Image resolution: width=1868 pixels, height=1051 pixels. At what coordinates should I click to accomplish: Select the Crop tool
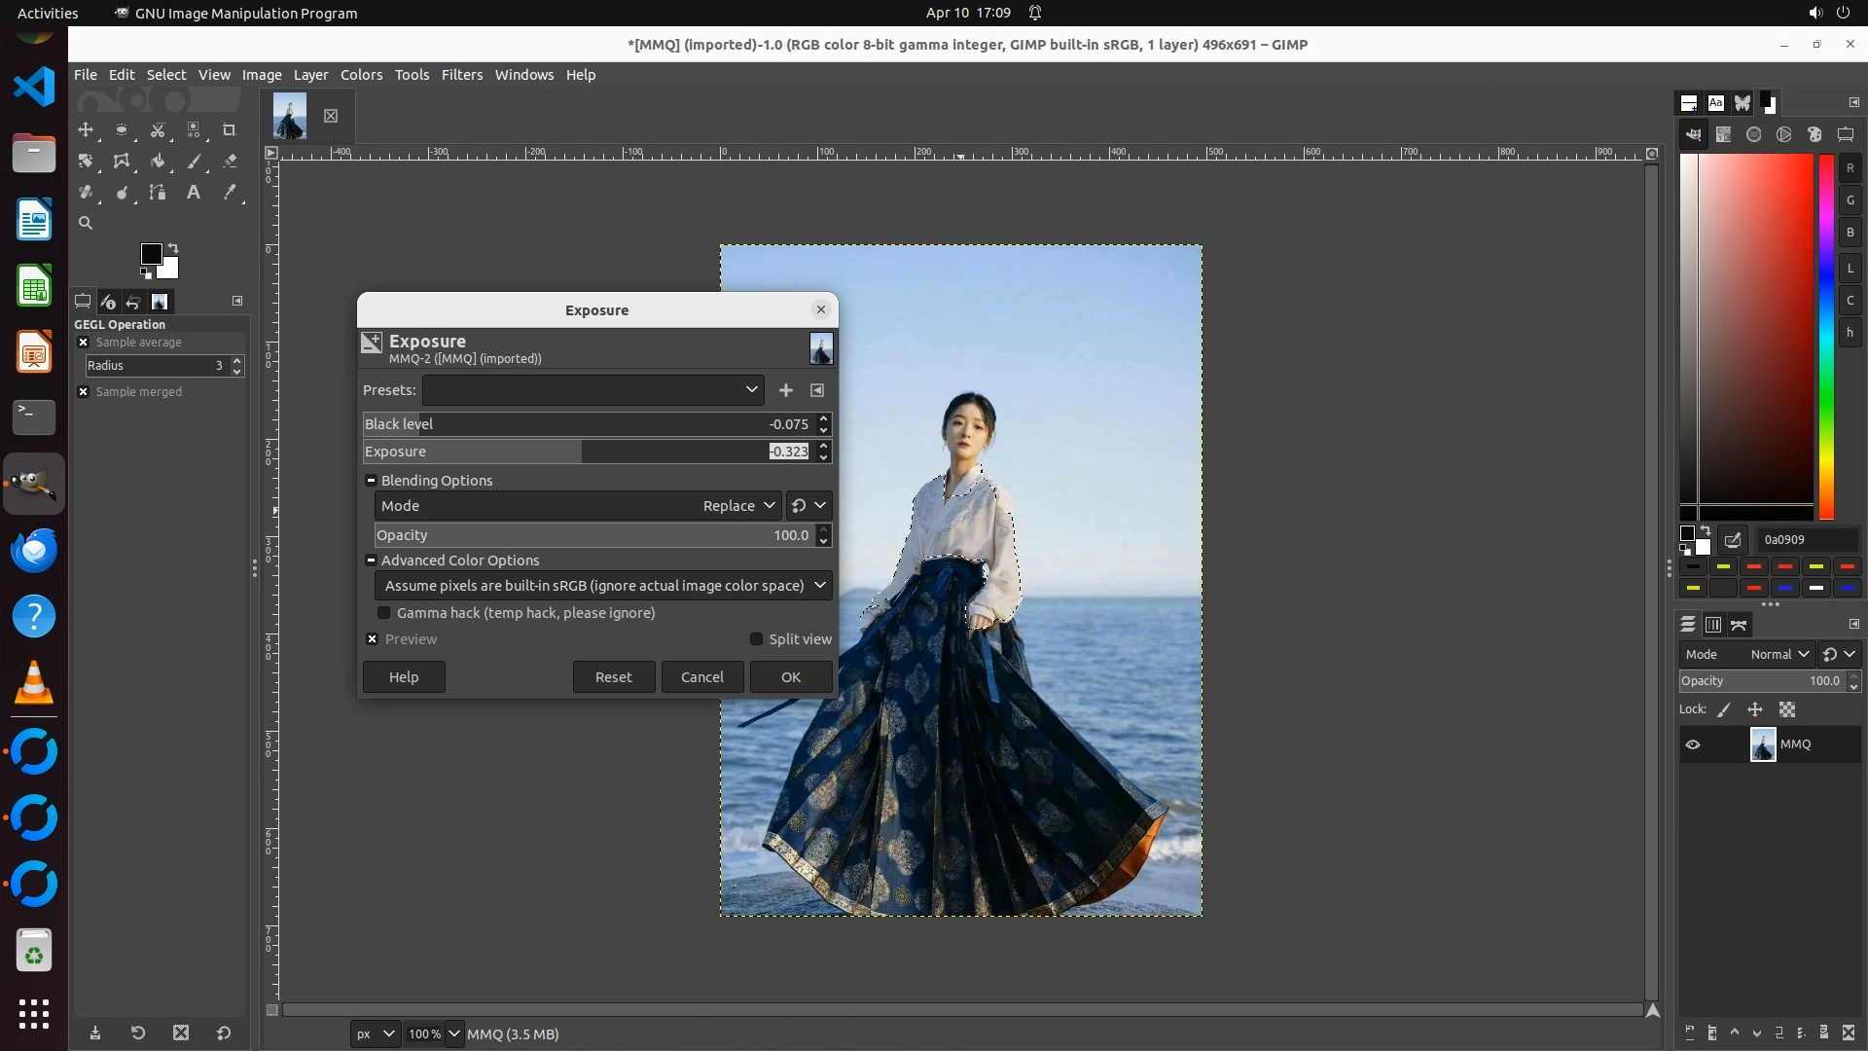230,129
